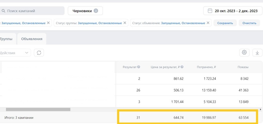This screenshot has height=124, width=263.
Task: Open the Действия dropdown
Action: 15,53
